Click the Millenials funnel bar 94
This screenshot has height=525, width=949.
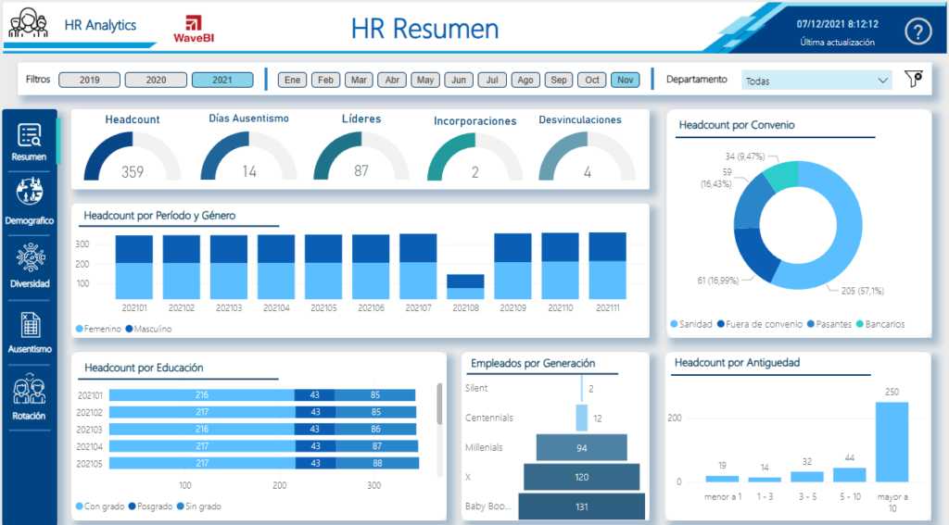[582, 447]
